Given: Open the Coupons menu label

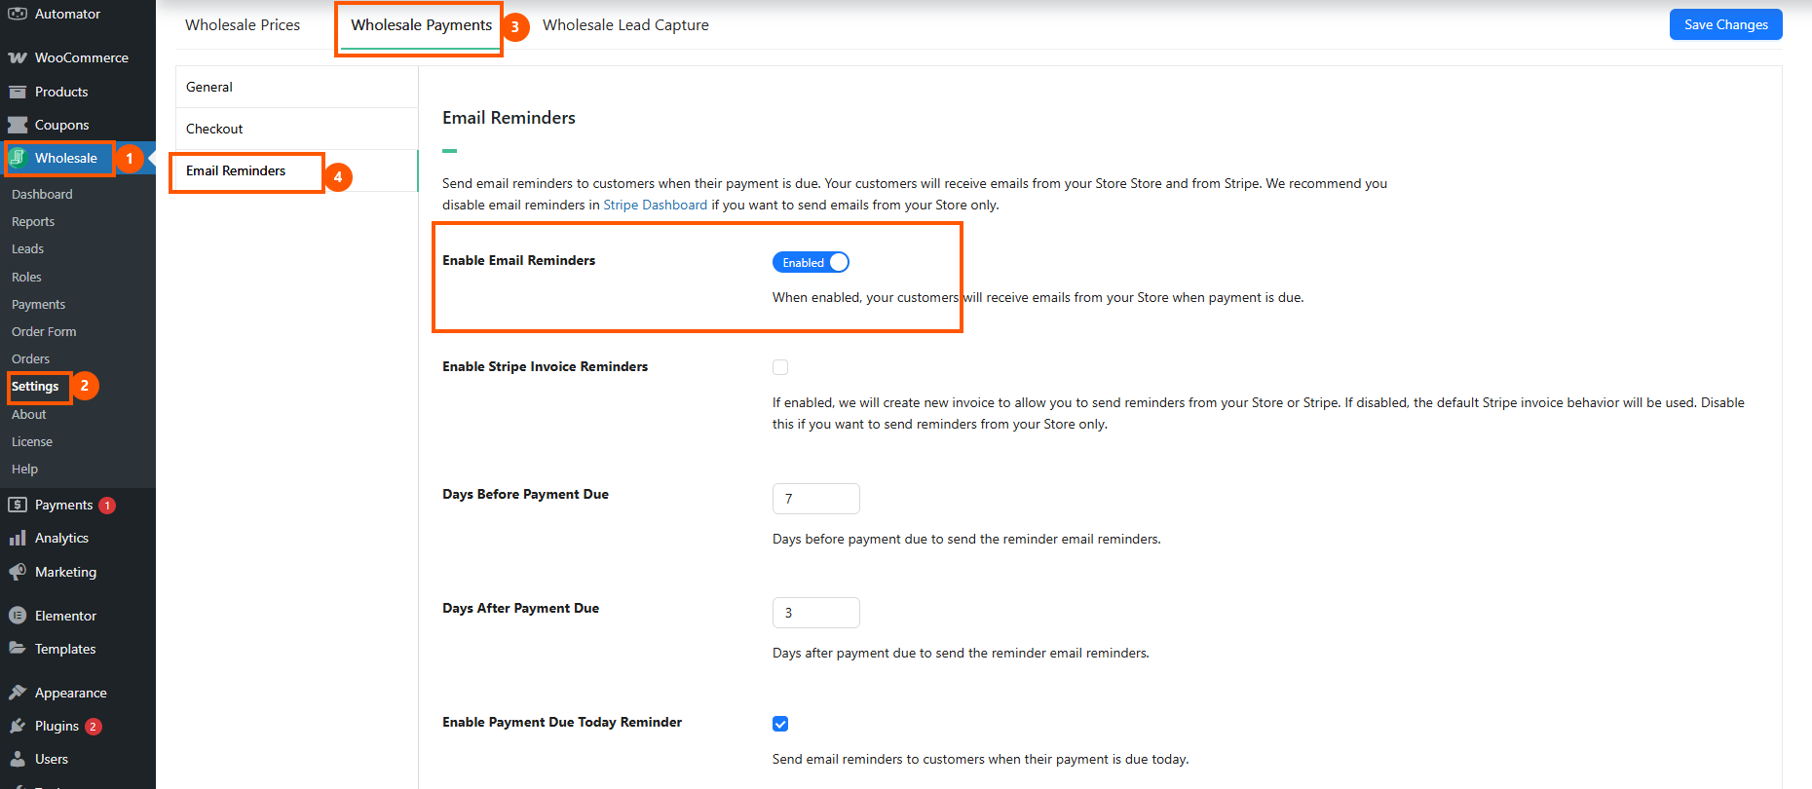Looking at the screenshot, I should (x=61, y=125).
